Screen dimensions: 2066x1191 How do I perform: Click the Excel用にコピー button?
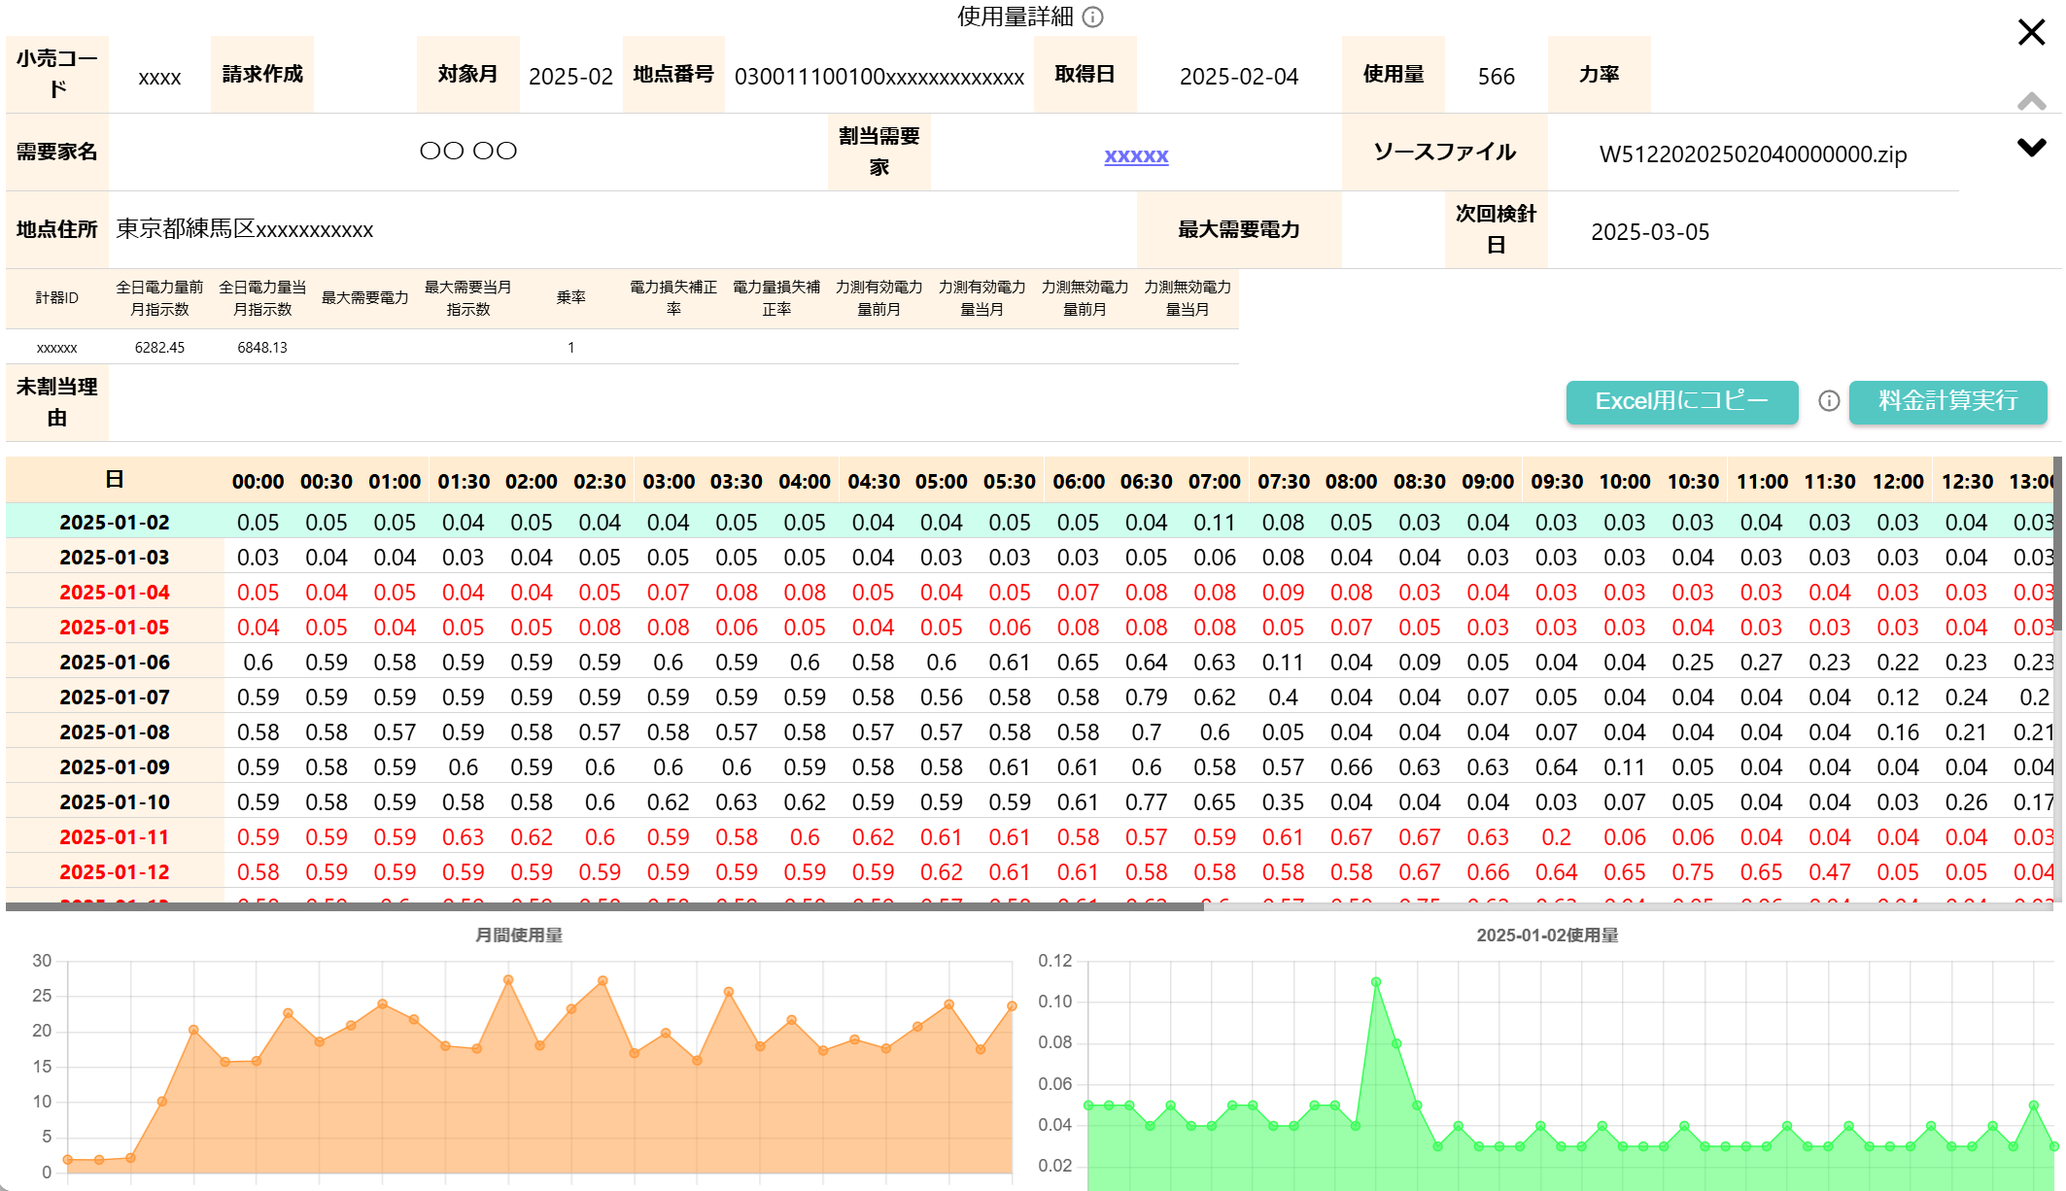[x=1681, y=401]
